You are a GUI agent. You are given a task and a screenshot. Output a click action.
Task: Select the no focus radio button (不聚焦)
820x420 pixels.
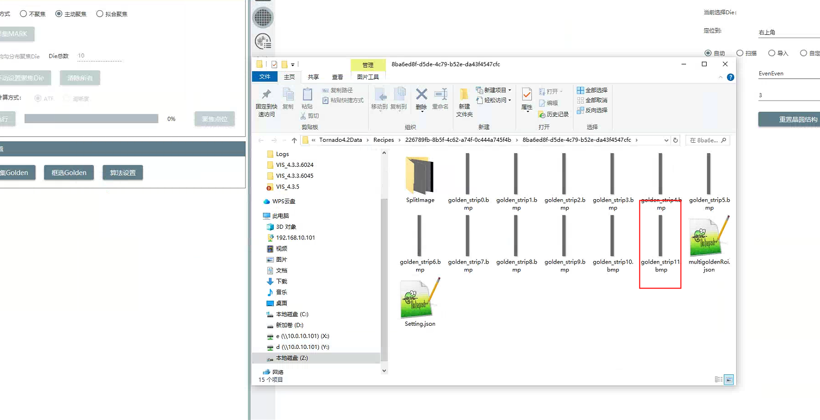coord(23,14)
